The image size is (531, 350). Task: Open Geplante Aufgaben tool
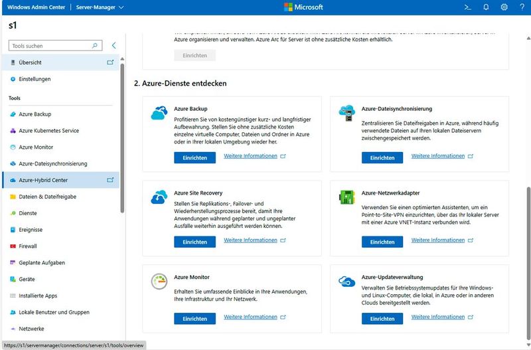(x=60, y=262)
